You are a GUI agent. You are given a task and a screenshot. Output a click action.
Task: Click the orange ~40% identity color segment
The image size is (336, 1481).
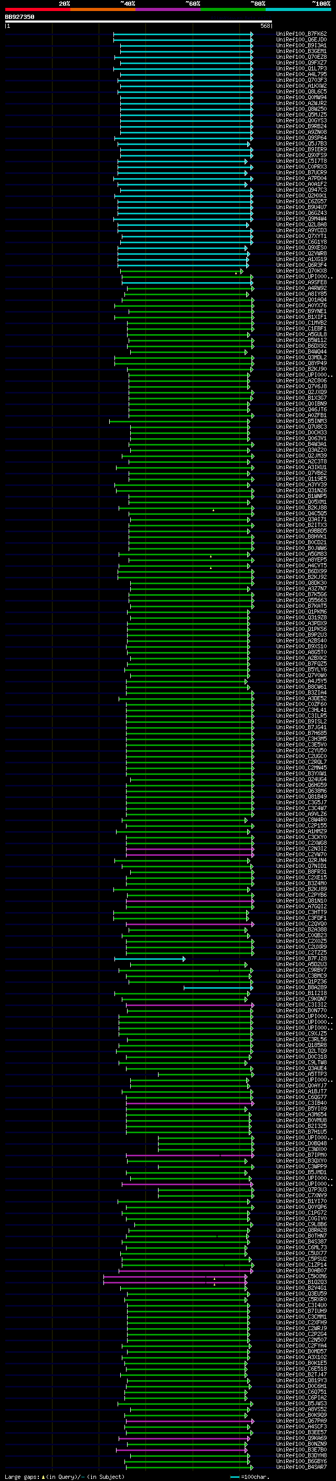coord(103,10)
